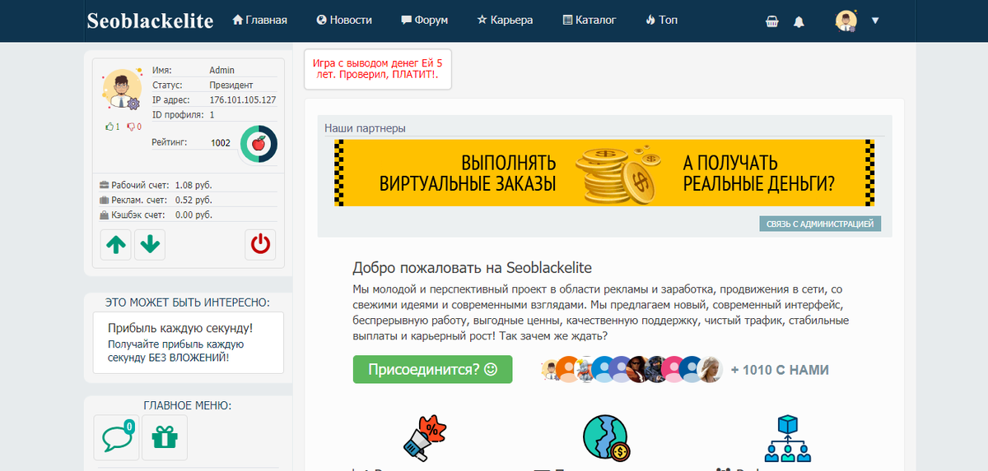988x471 pixels.
Task: Open the Каталог menu item
Action: click(589, 20)
